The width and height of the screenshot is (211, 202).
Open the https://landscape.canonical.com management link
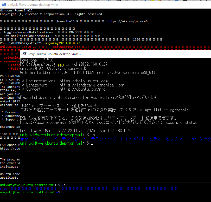pos(92,85)
